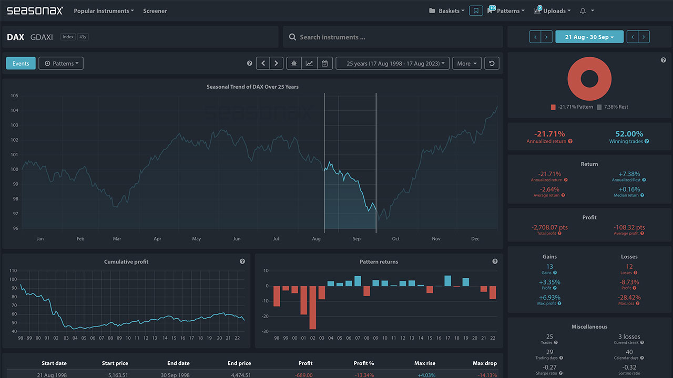Click the DAX instrument title
Image resolution: width=673 pixels, height=378 pixels.
(15, 37)
